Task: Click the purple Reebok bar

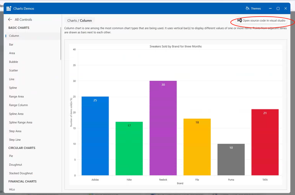Action: click(x=163, y=128)
